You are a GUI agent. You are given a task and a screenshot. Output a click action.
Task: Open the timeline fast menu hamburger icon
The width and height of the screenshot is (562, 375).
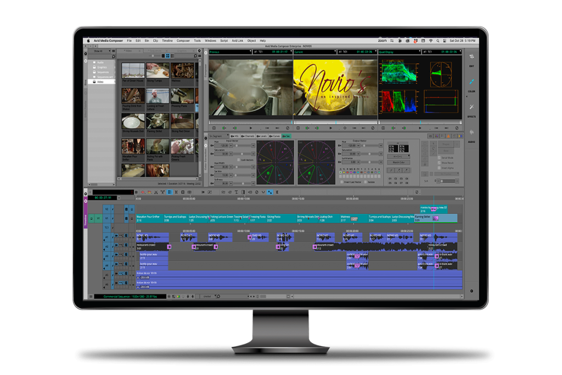91,297
